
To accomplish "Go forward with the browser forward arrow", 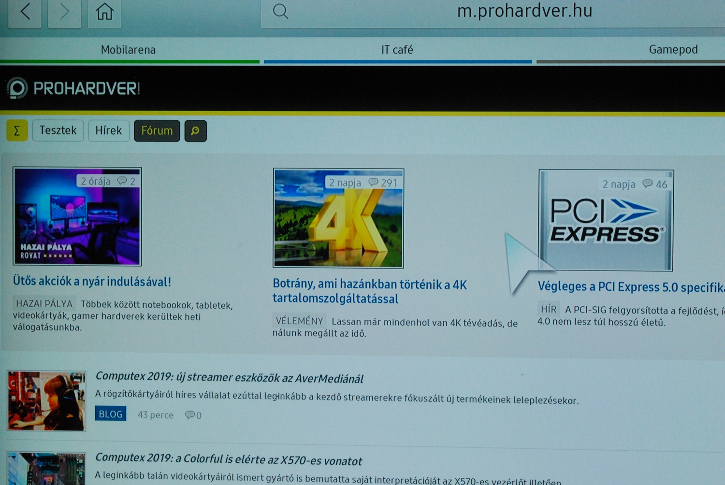I will (65, 13).
